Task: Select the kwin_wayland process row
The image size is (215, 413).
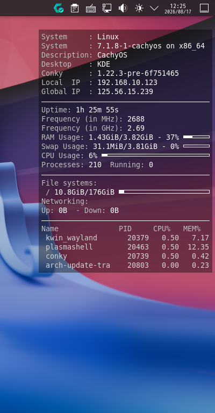Action: [125, 238]
